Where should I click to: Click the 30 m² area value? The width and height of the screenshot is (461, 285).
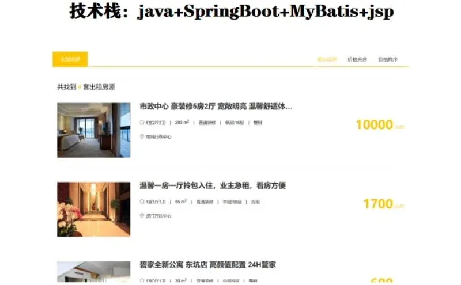click(181, 280)
